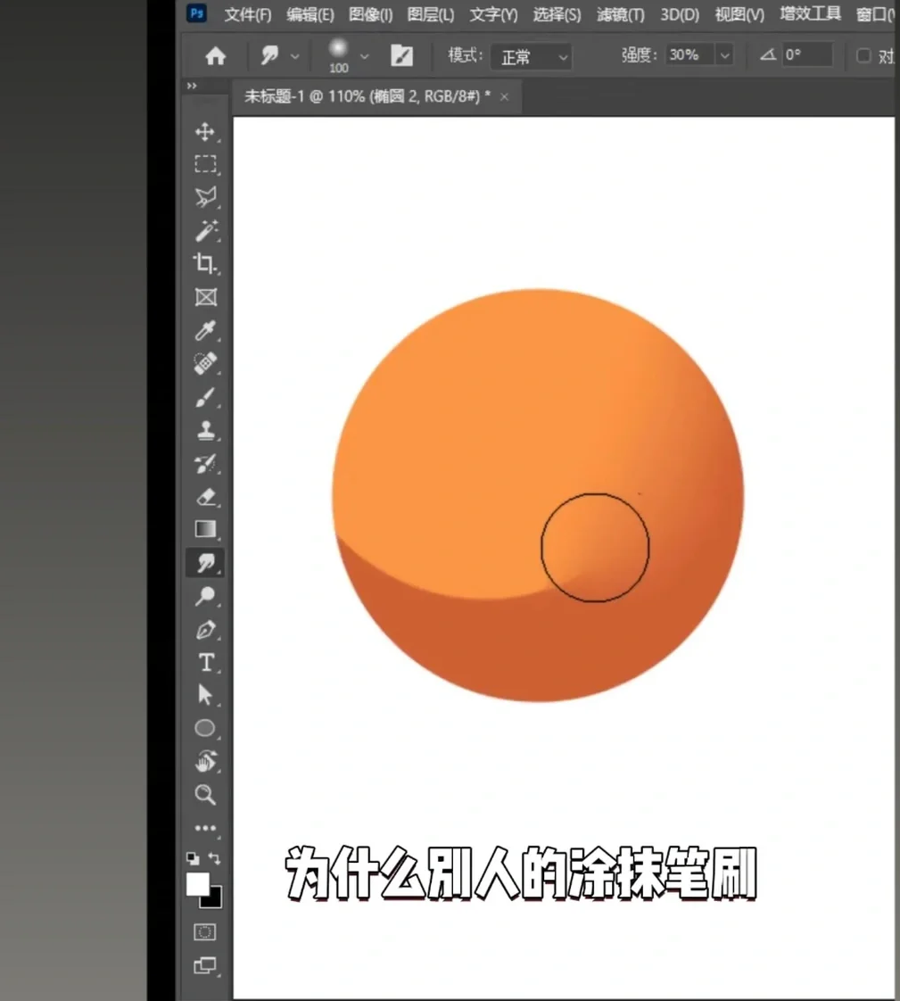Toggle the checkbox in the options bar
The width and height of the screenshot is (900, 1001).
coord(863,55)
